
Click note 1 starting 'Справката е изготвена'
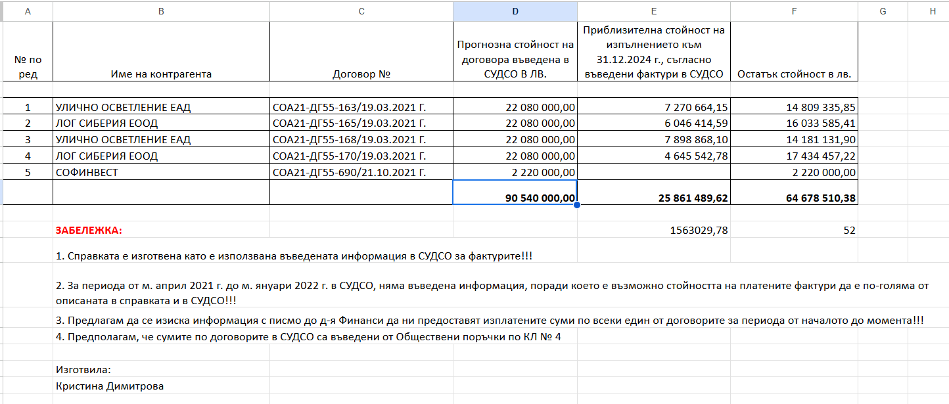pos(294,255)
